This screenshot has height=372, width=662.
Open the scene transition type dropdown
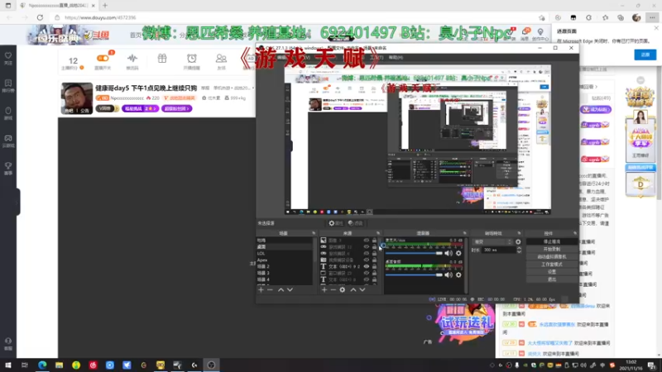pyautogui.click(x=492, y=242)
